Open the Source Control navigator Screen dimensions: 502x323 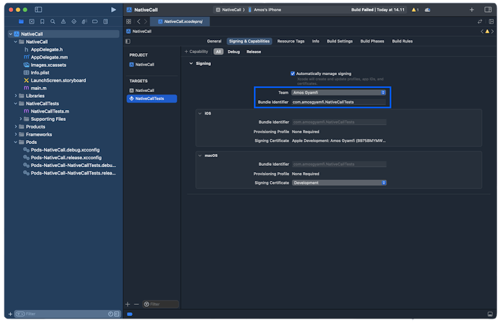[32, 21]
